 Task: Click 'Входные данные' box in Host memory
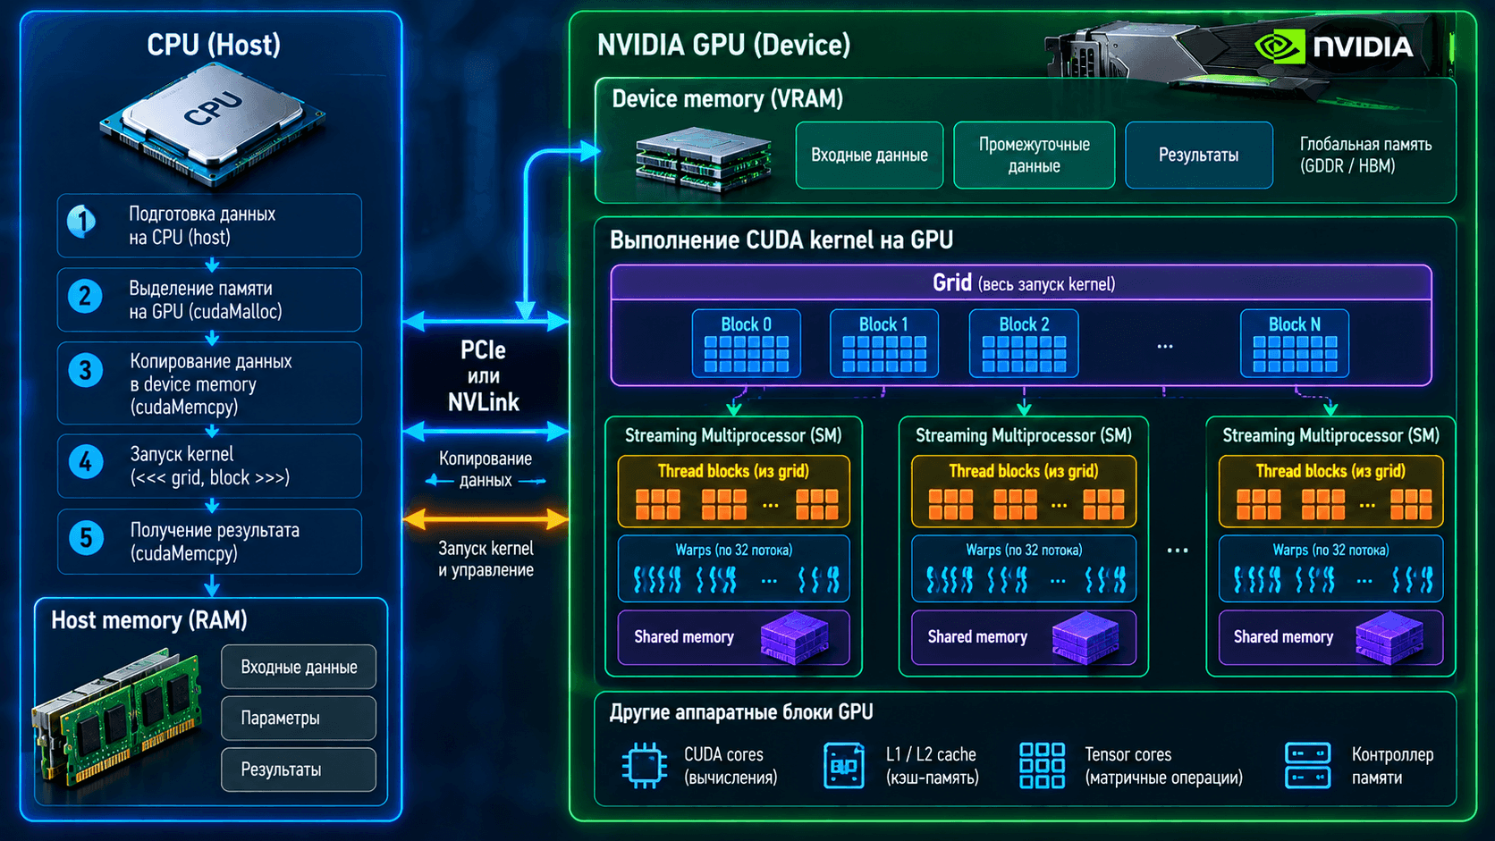299,667
